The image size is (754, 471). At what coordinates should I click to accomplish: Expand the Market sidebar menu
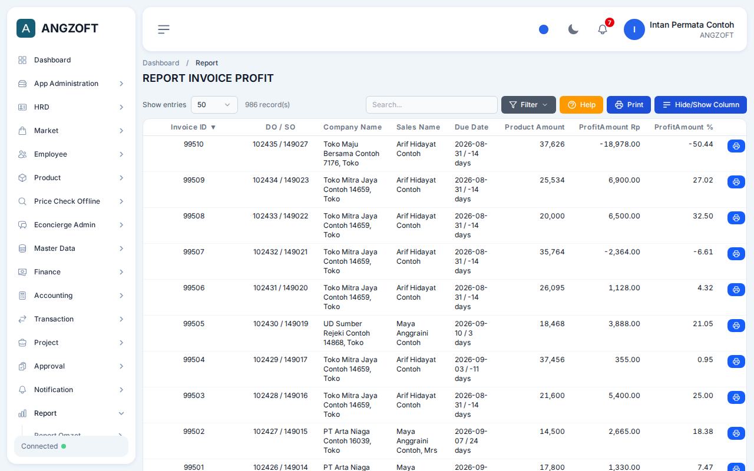[71, 131]
